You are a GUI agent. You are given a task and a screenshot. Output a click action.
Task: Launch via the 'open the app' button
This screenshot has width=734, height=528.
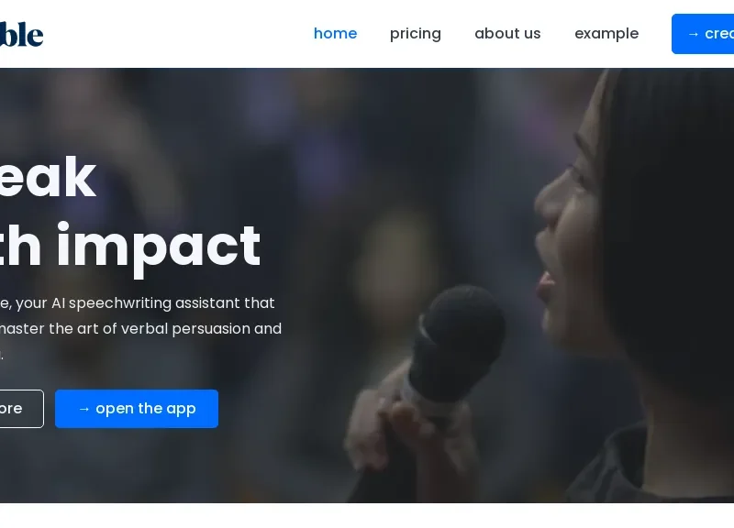click(x=137, y=408)
